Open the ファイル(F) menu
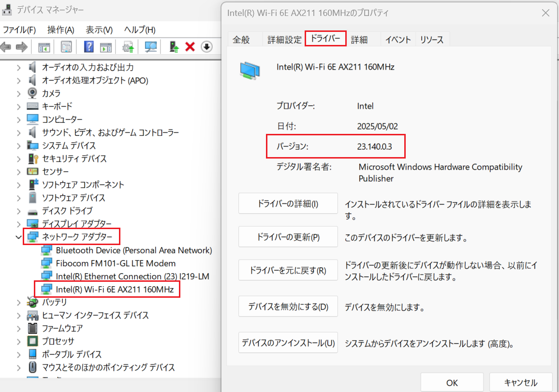Viewport: 559px width, 392px height. point(19,29)
